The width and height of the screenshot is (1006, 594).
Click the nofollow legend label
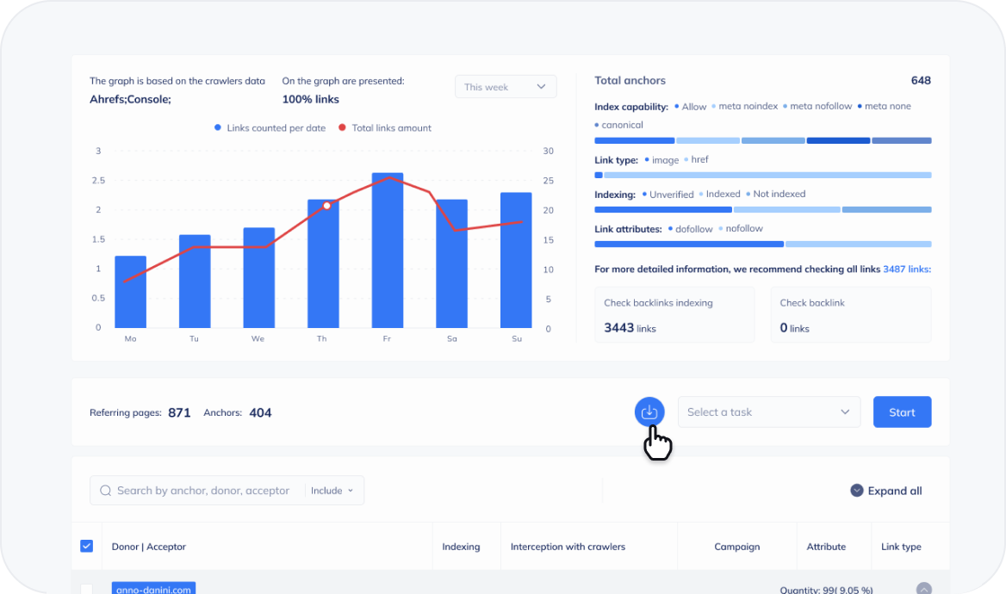click(x=744, y=228)
